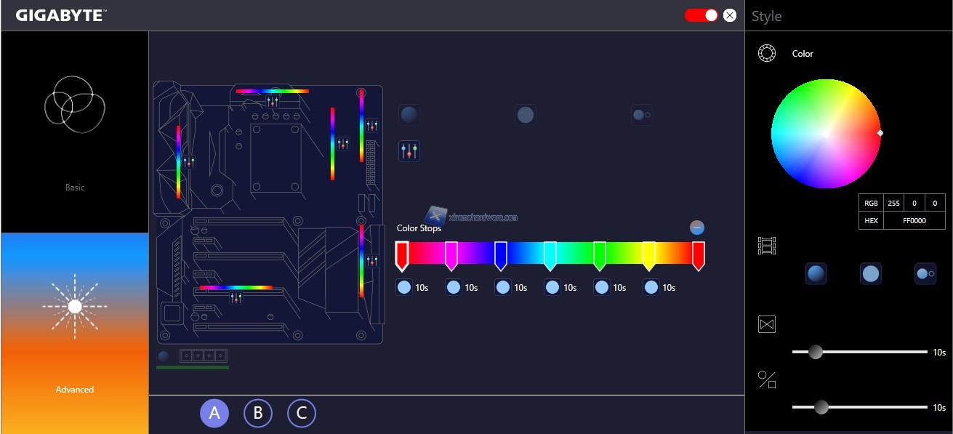
Task: Click the sliders icon on the top RGB strip
Action: pos(273,100)
